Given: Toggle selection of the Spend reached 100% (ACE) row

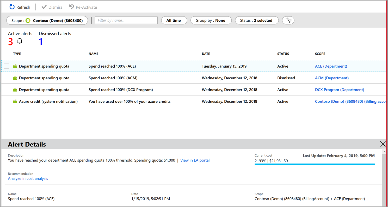Looking at the screenshot, I should [x=112, y=66].
